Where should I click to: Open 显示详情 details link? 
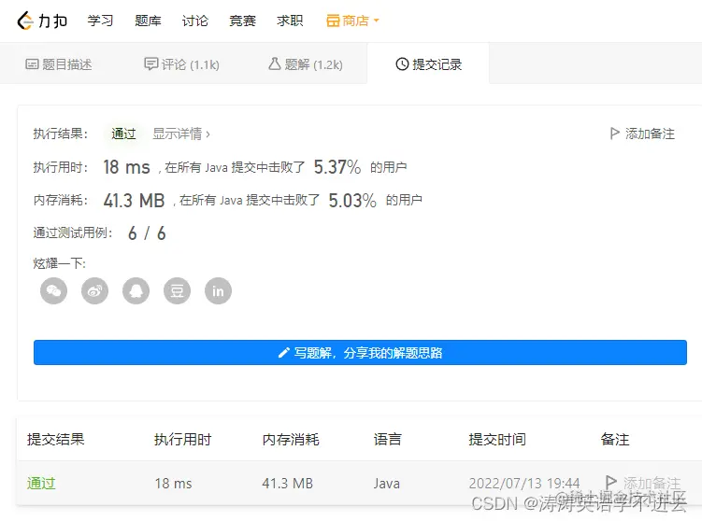[x=181, y=134]
